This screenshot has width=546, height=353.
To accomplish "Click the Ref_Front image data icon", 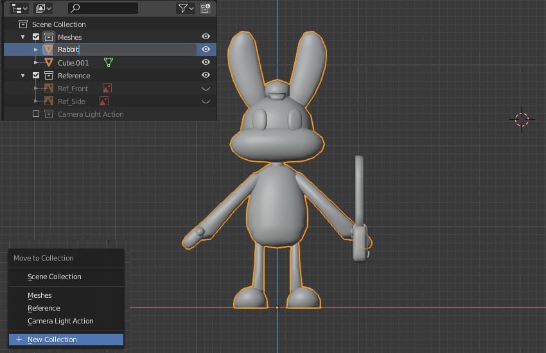I will [x=107, y=88].
